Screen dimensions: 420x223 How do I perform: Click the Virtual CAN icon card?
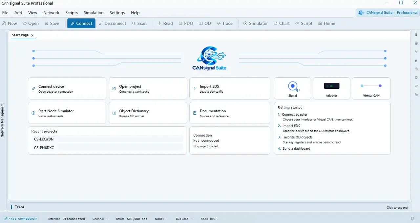point(371,88)
